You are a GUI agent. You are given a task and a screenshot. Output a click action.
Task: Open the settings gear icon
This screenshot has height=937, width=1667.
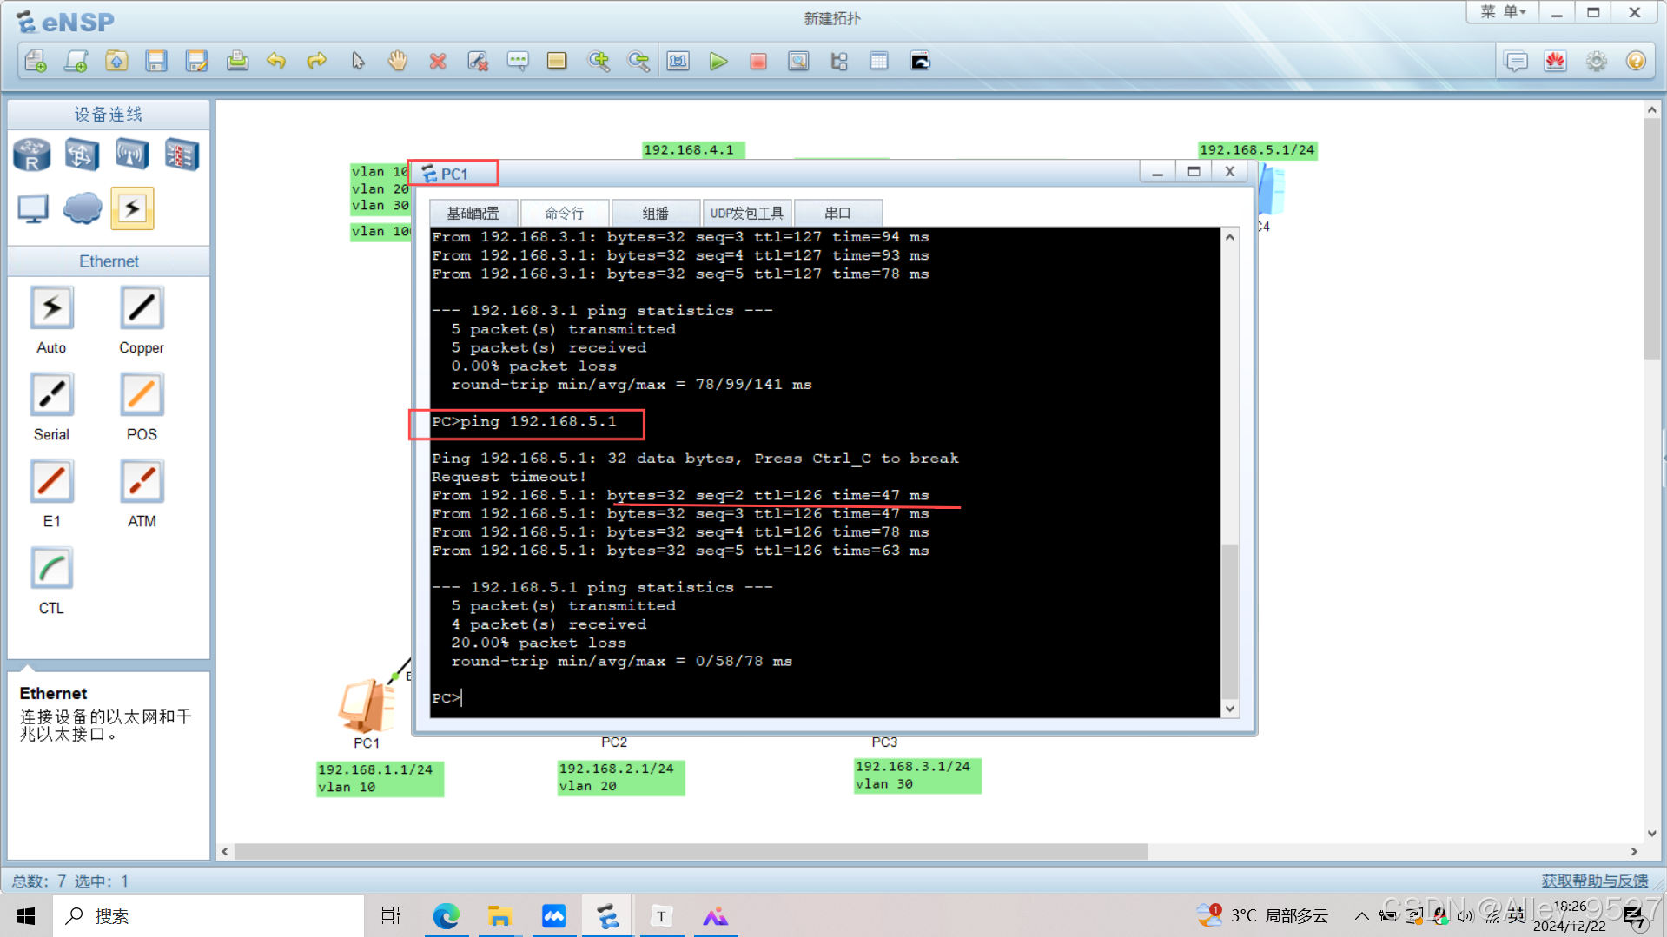[1596, 61]
